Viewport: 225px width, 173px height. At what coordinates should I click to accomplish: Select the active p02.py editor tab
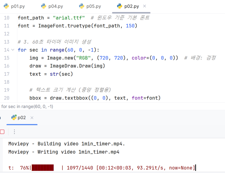[132, 6]
